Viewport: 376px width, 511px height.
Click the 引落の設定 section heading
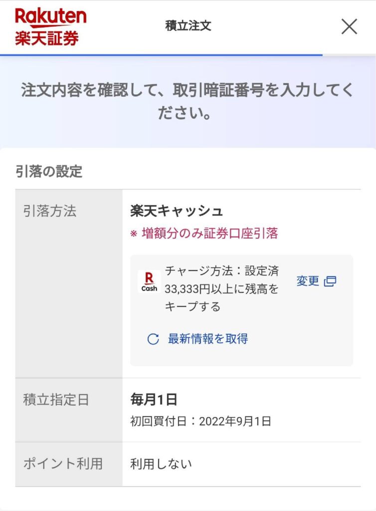49,171
